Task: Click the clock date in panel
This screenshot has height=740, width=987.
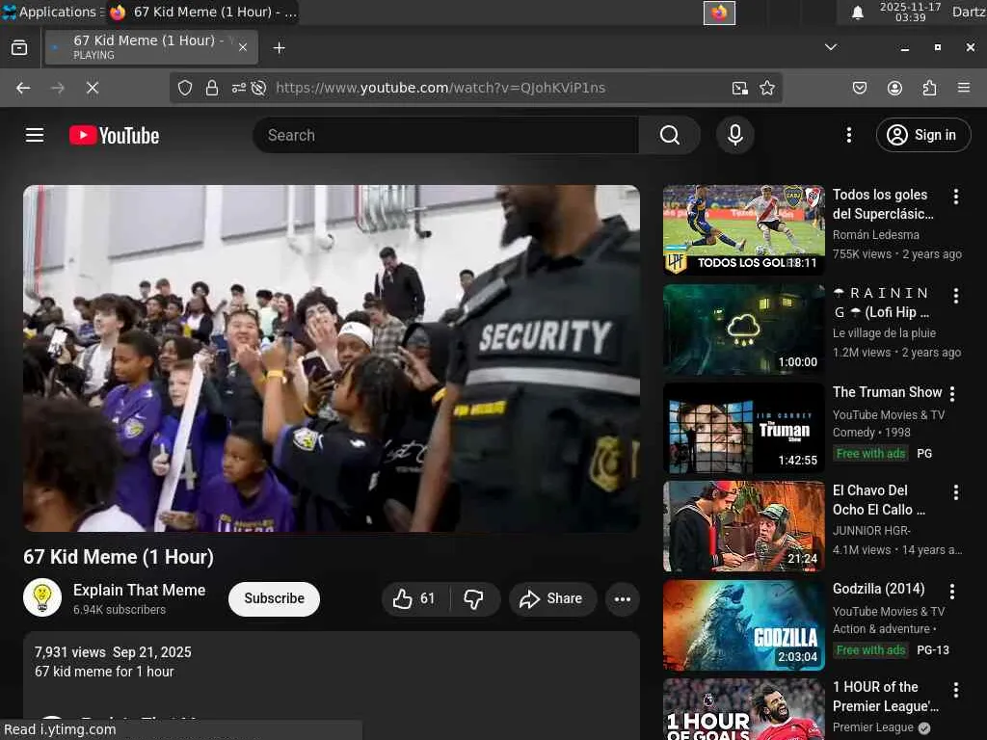Action: [910, 12]
